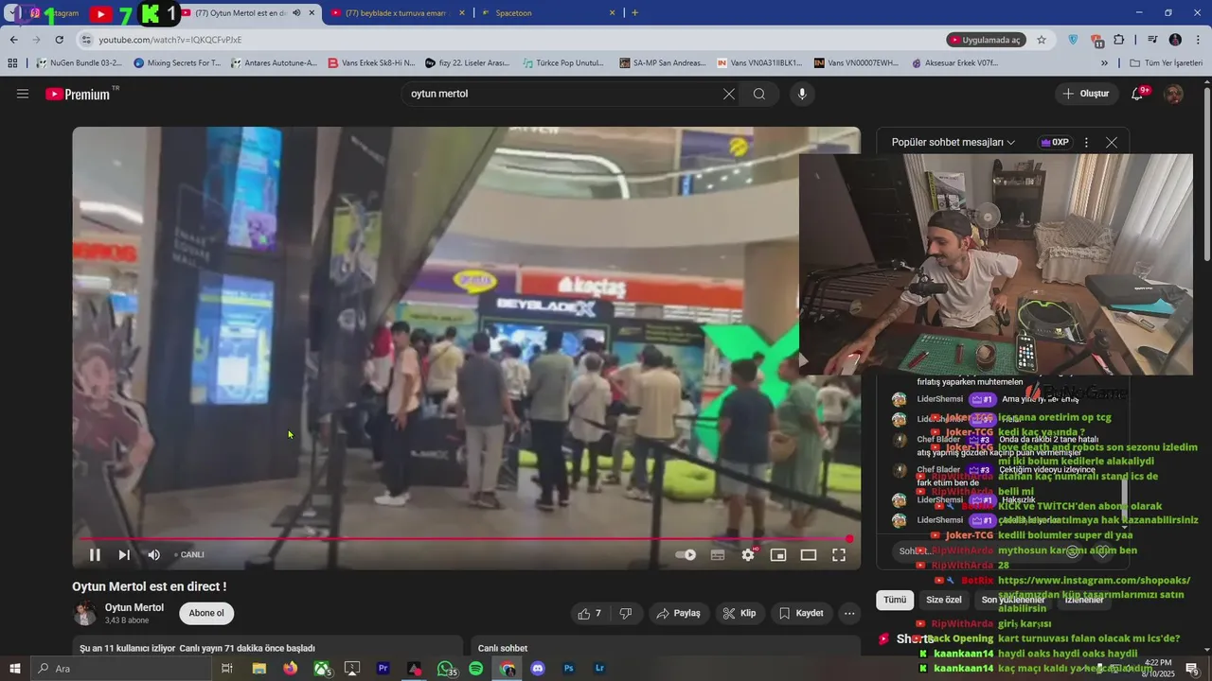Screen dimensions: 1212x681
Task: Select the Size özel filter chip
Action: pyautogui.click(x=944, y=600)
